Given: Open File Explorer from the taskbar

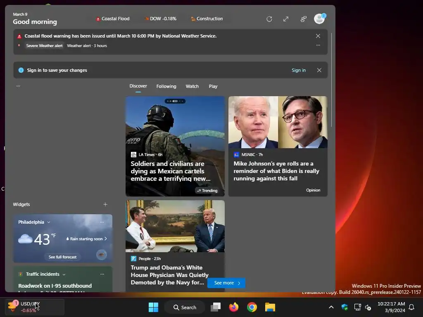Looking at the screenshot, I should [x=270, y=307].
